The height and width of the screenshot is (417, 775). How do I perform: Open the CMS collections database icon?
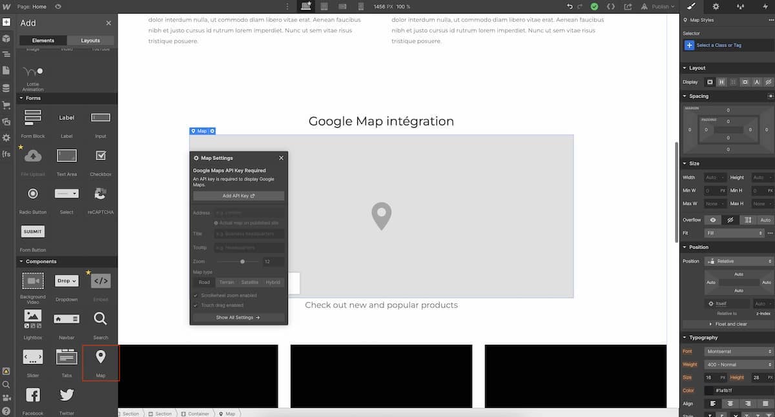coord(6,88)
